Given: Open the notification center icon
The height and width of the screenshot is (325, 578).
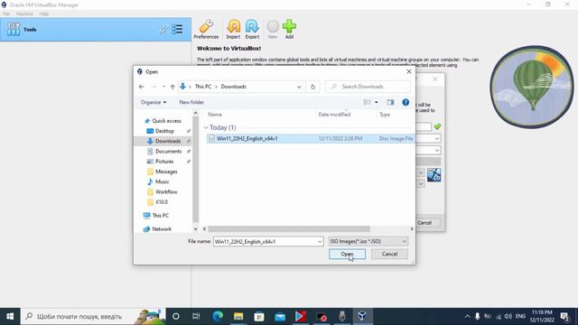Looking at the screenshot, I should tap(564, 316).
